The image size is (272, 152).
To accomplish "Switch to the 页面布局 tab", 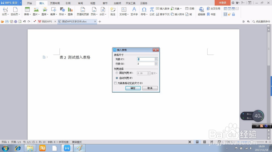I will [x=55, y=3].
